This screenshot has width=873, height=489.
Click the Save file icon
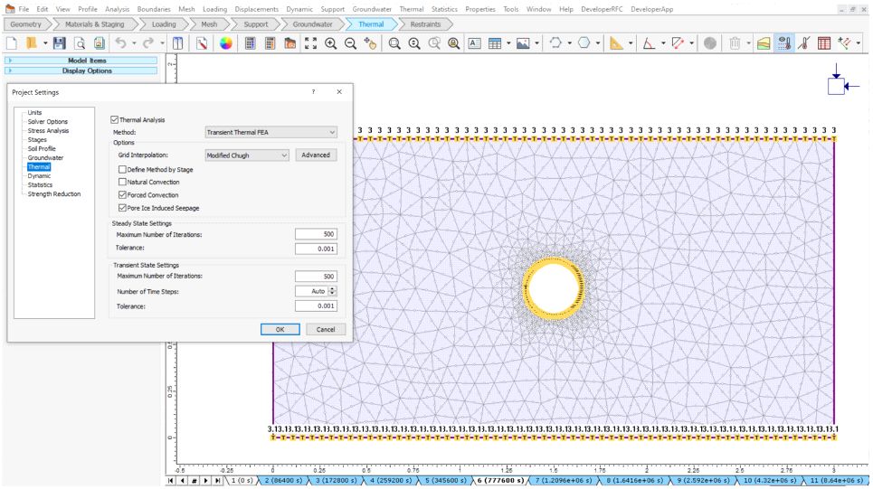58,43
